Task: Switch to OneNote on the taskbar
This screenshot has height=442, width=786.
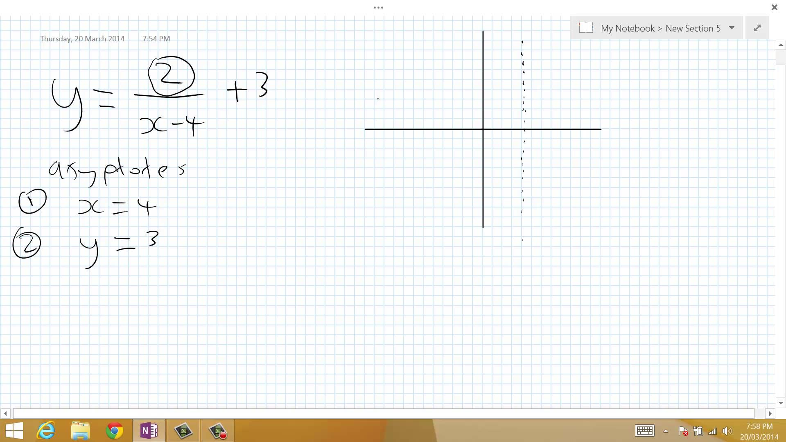Action: click(149, 431)
